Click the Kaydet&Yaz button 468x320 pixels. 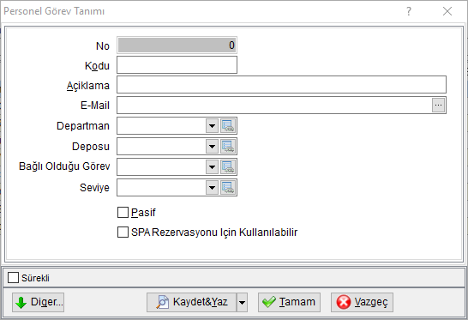(x=192, y=302)
